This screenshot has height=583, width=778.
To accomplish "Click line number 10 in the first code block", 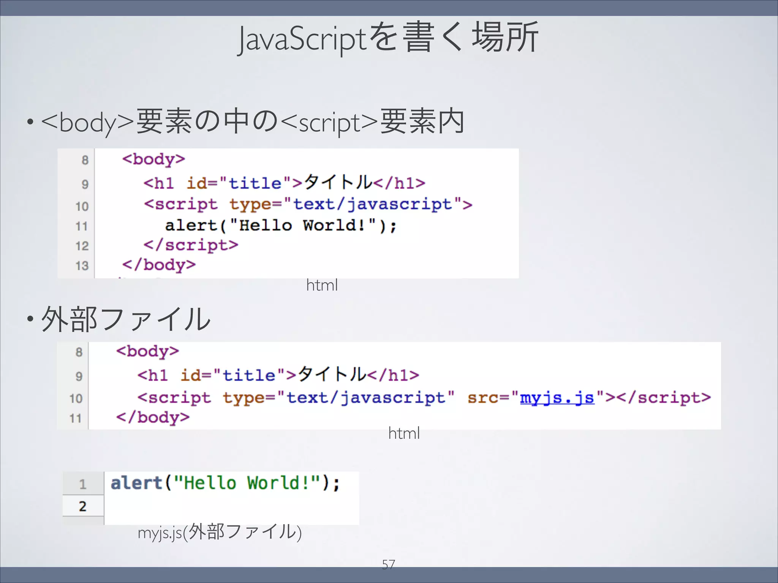I will (x=82, y=206).
